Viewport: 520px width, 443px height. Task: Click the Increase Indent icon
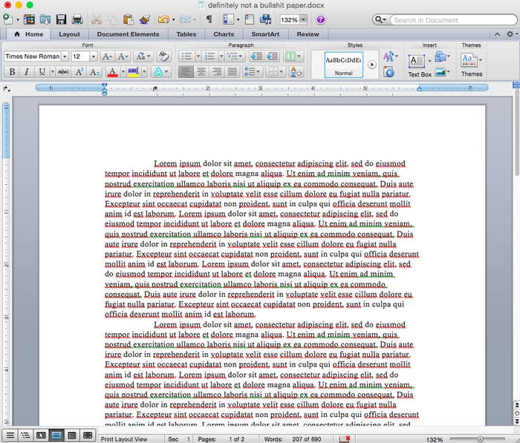[272, 56]
